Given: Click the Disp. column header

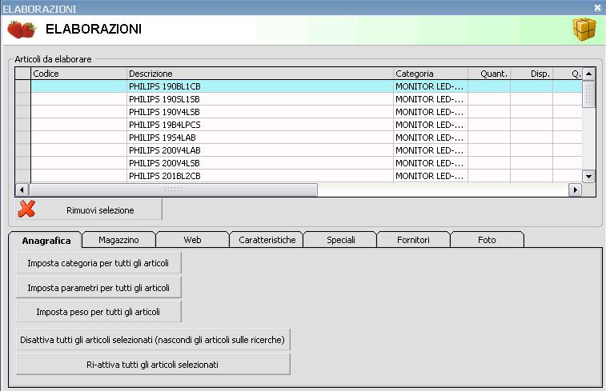Looking at the screenshot, I should point(532,74).
